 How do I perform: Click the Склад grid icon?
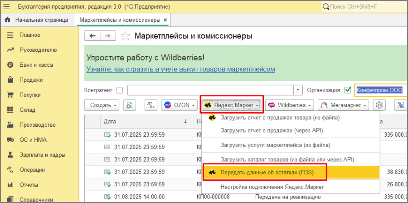pyautogui.click(x=10, y=110)
